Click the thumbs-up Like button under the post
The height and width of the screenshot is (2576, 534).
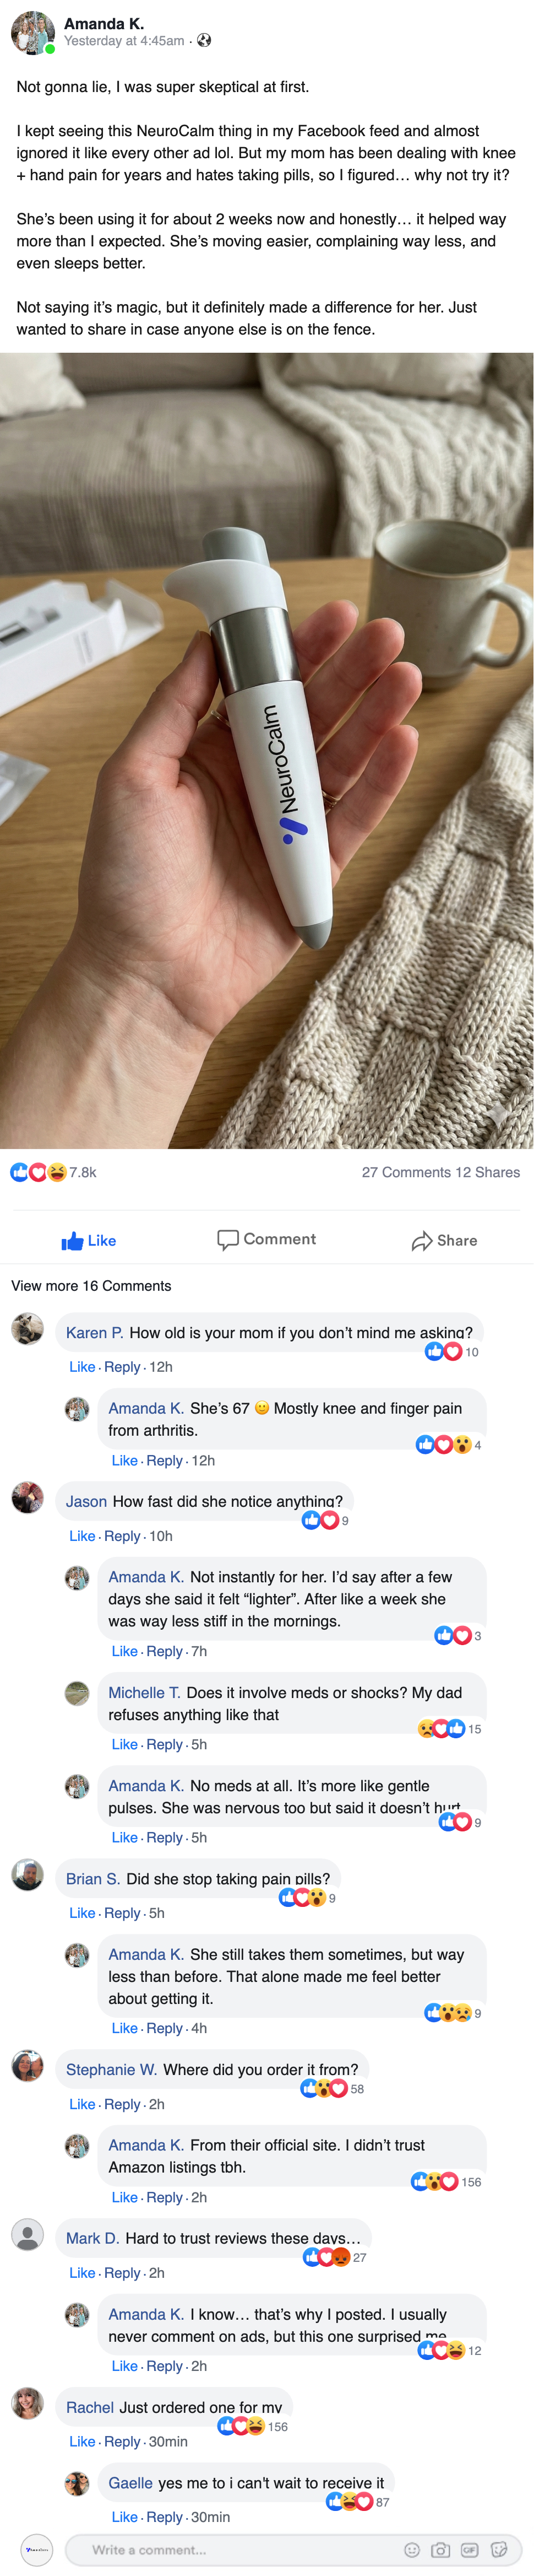(x=89, y=1240)
